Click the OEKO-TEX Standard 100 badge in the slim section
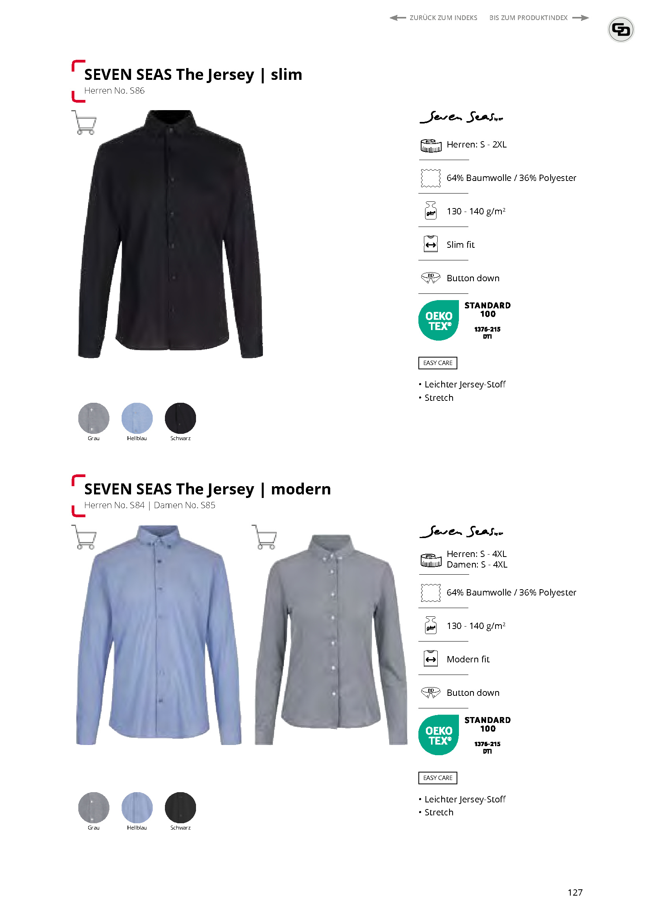Viewport: 651px width, 920px height. tap(465, 321)
